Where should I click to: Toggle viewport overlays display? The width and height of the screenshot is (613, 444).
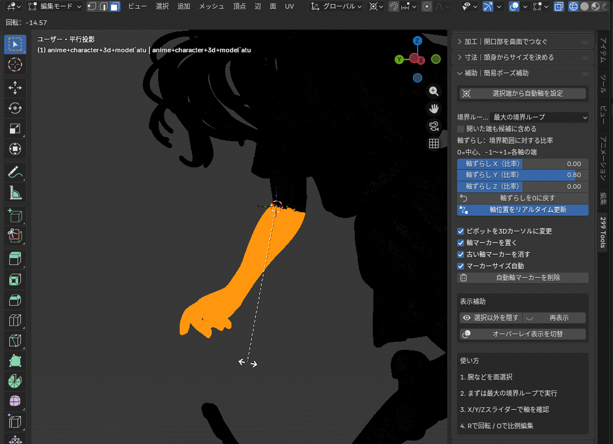point(514,6)
